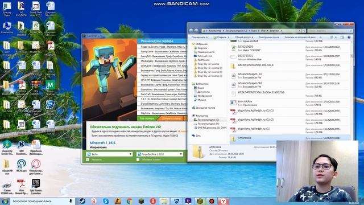Select the green M desktop icon
The height and width of the screenshot is (205, 364).
(x=50, y=88)
